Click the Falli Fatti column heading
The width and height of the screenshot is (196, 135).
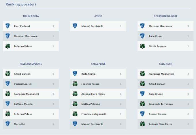165,64
